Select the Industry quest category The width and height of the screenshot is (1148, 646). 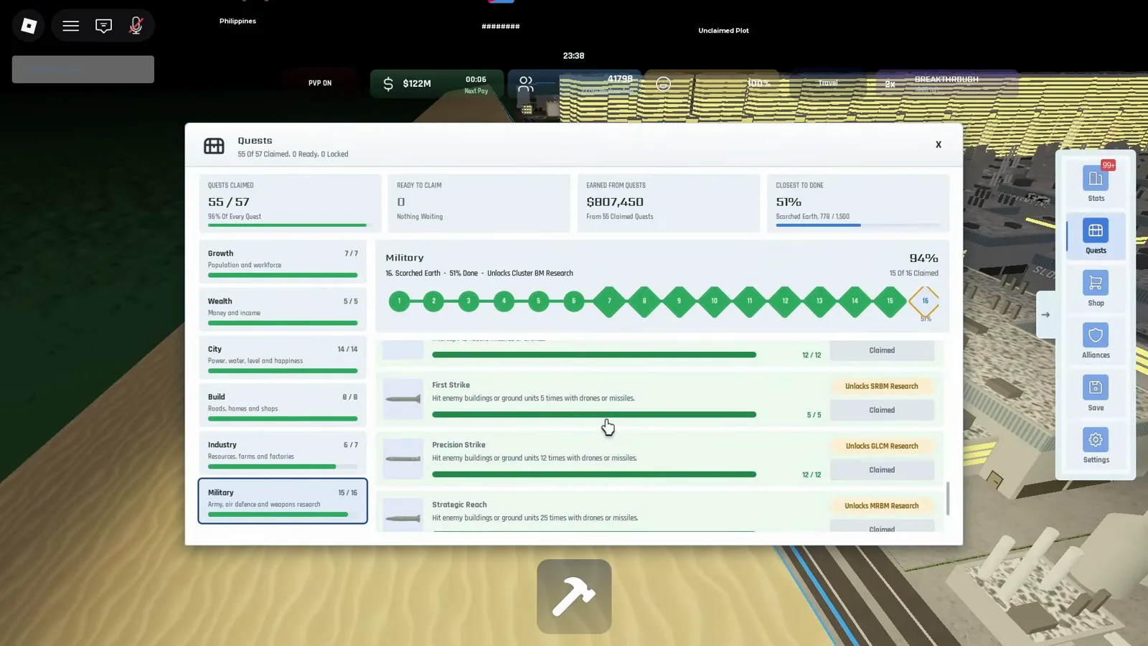point(283,453)
